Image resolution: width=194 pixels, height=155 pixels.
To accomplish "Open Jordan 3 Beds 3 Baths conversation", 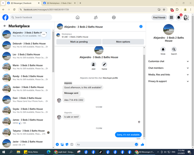I will pyautogui.click(x=26, y=89).
